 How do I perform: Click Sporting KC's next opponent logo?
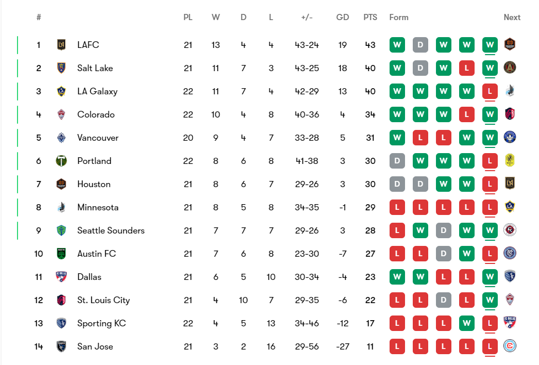click(510, 323)
